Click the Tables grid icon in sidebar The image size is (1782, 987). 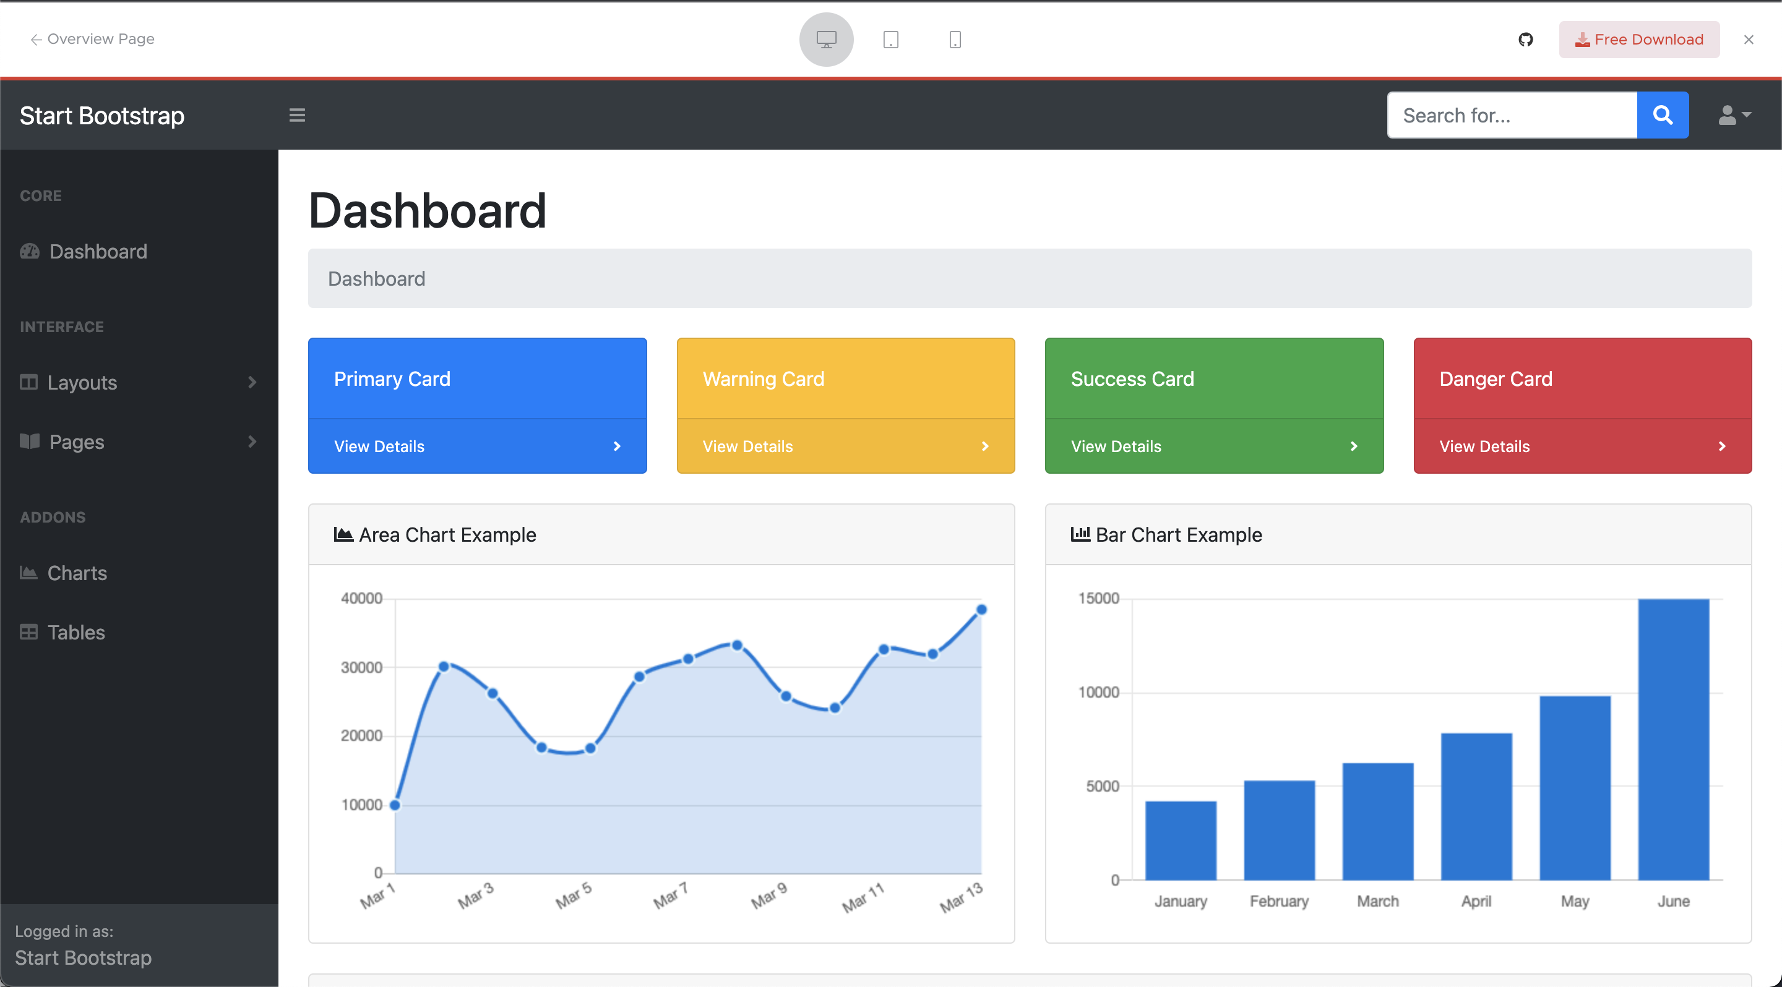tap(28, 632)
